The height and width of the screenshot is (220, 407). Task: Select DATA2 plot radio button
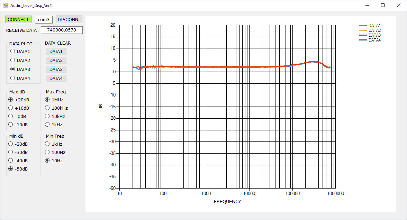13,60
